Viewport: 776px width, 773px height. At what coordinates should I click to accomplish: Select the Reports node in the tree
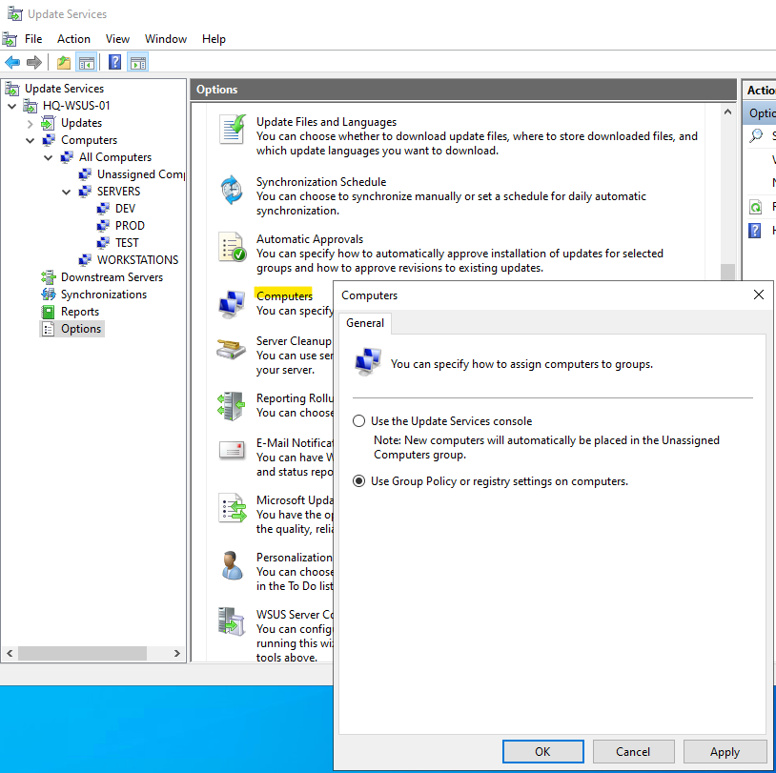(79, 312)
